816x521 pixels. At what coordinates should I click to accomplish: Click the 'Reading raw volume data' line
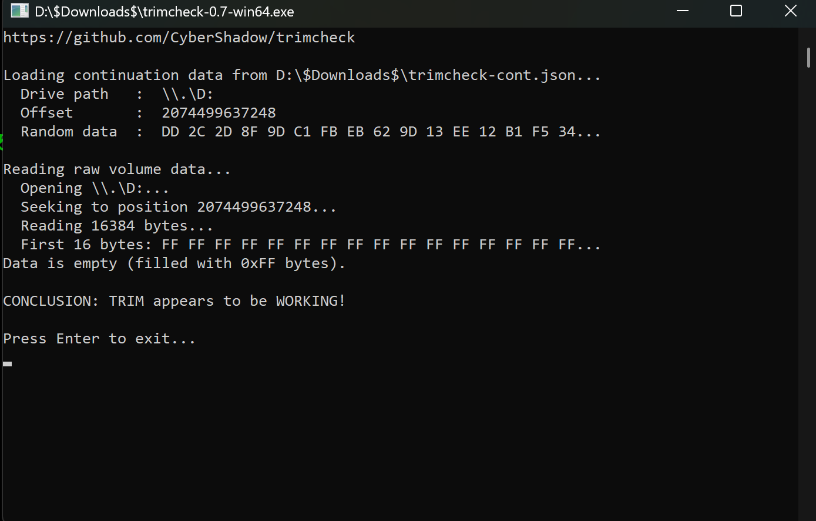(x=117, y=169)
